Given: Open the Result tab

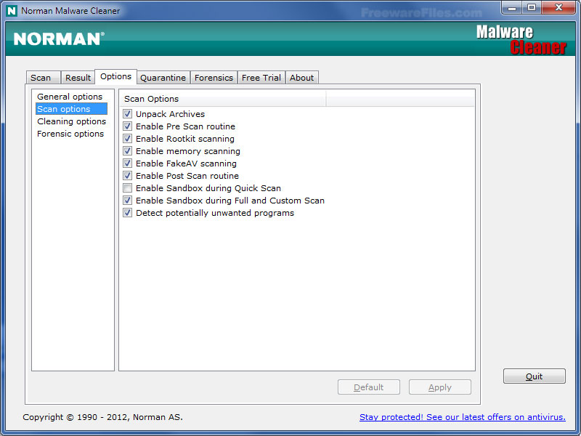Looking at the screenshot, I should click(x=78, y=78).
